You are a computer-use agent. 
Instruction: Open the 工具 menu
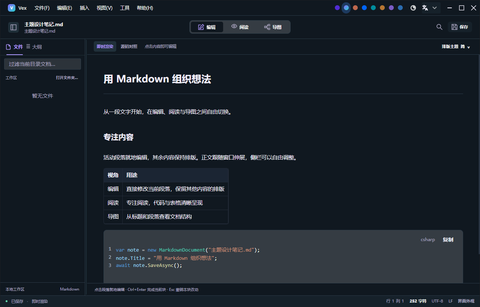(125, 8)
